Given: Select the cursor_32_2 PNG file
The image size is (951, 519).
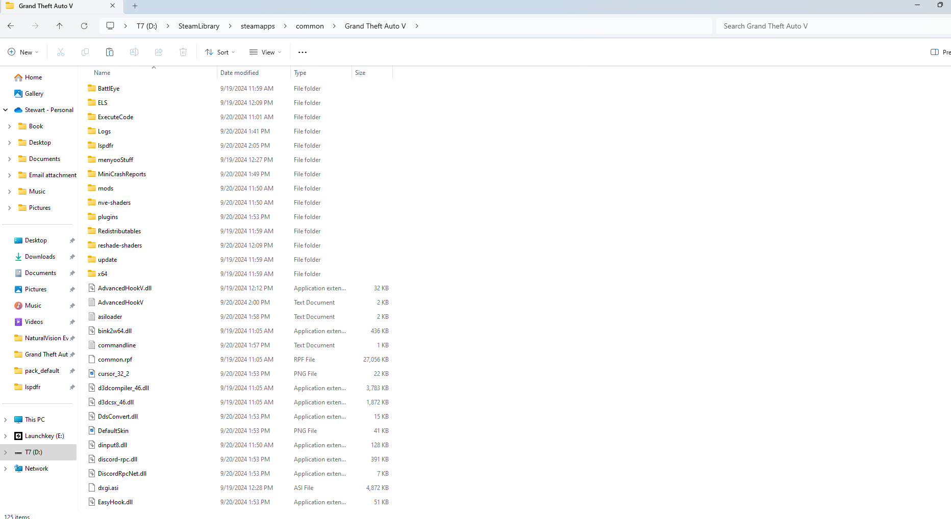Looking at the screenshot, I should pyautogui.click(x=113, y=374).
